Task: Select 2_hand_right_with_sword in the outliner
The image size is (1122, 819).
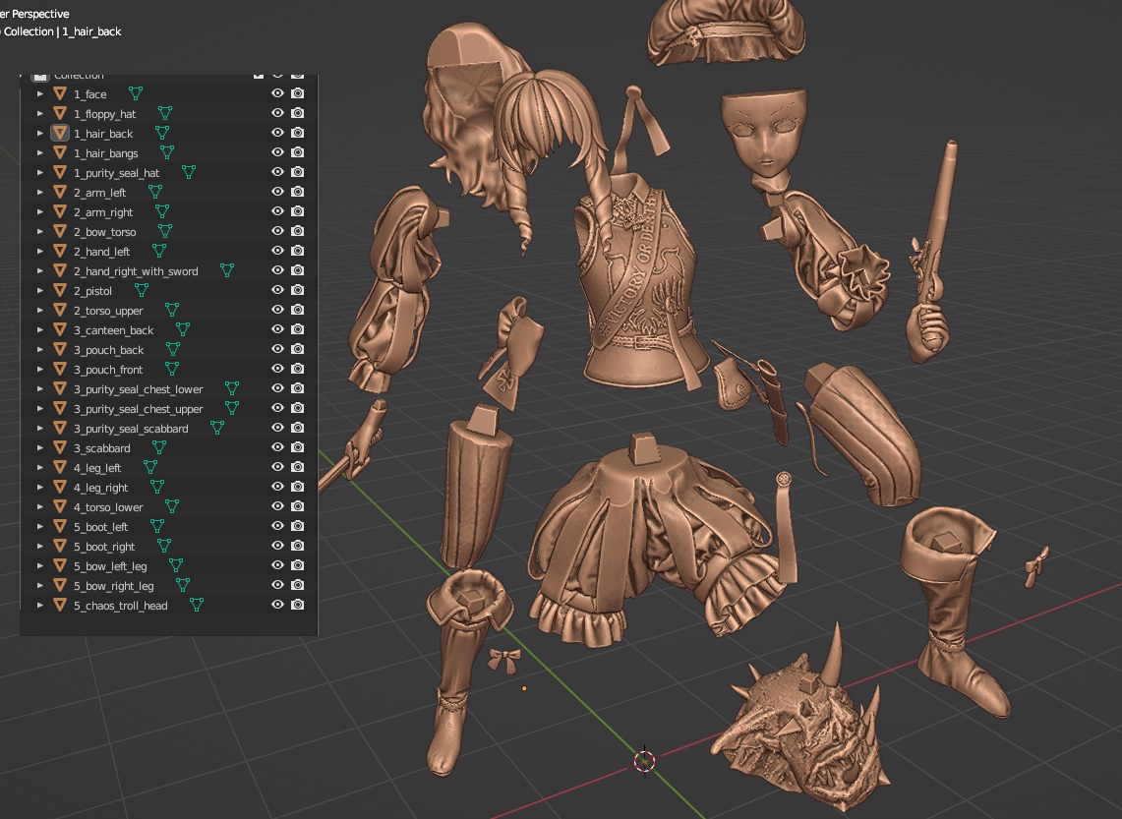Action: point(136,271)
